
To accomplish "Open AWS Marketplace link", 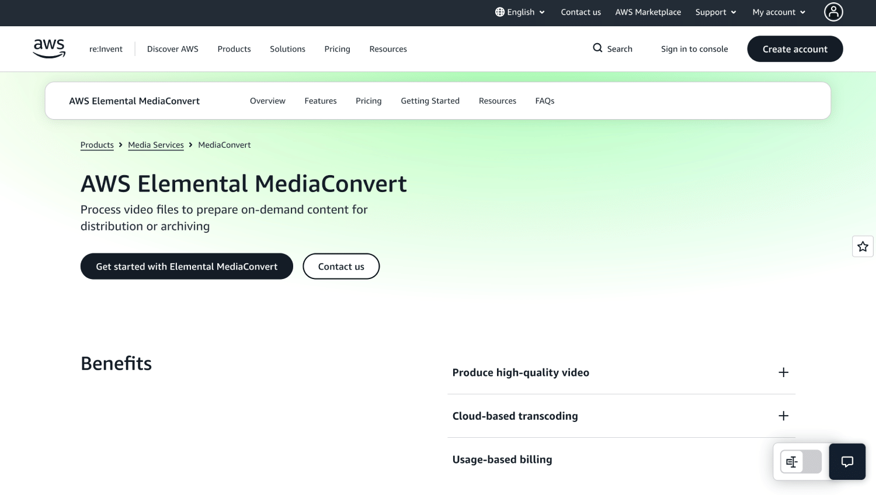I will pos(648,12).
